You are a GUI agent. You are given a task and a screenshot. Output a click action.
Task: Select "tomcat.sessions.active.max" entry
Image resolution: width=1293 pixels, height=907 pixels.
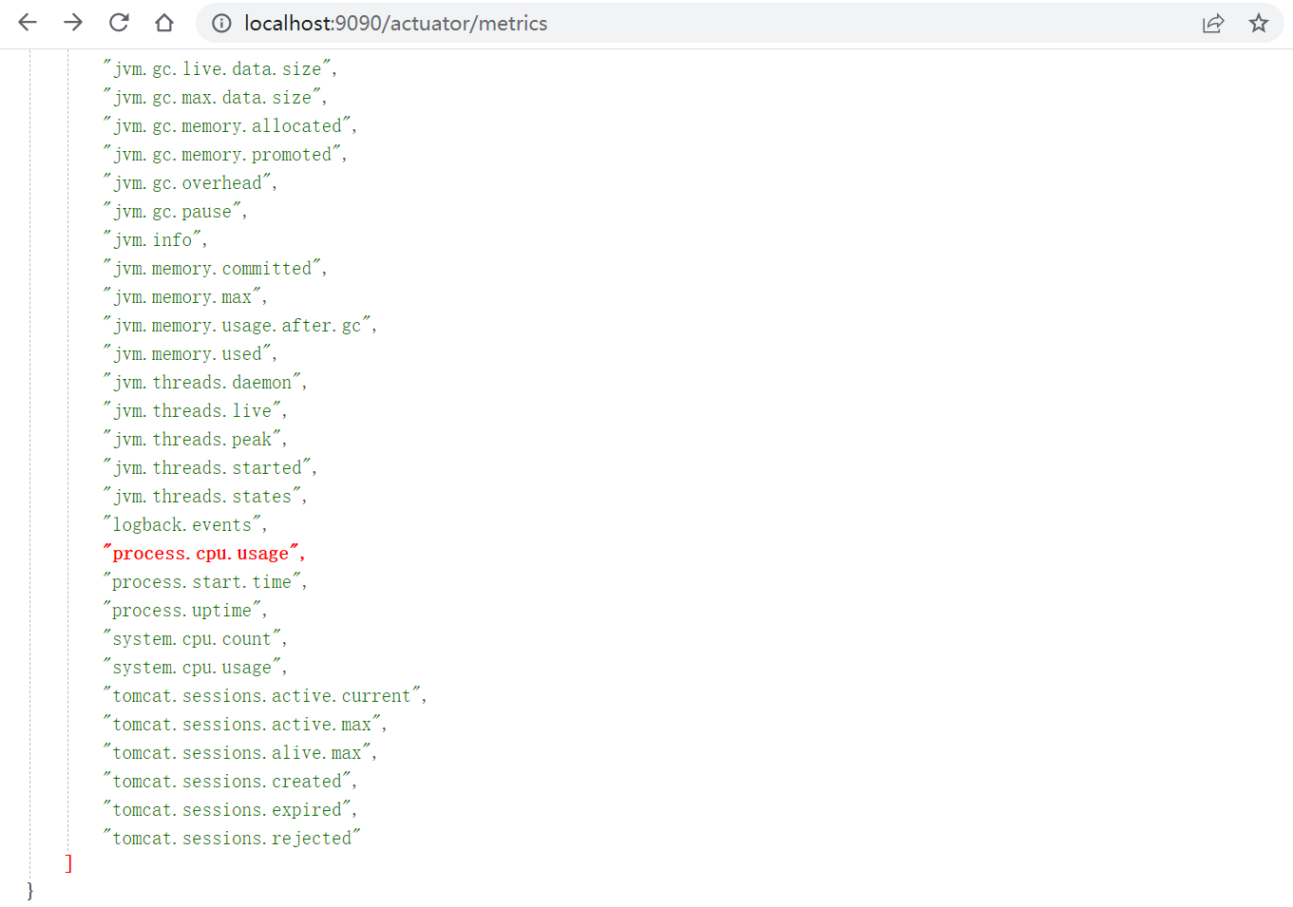click(x=241, y=725)
